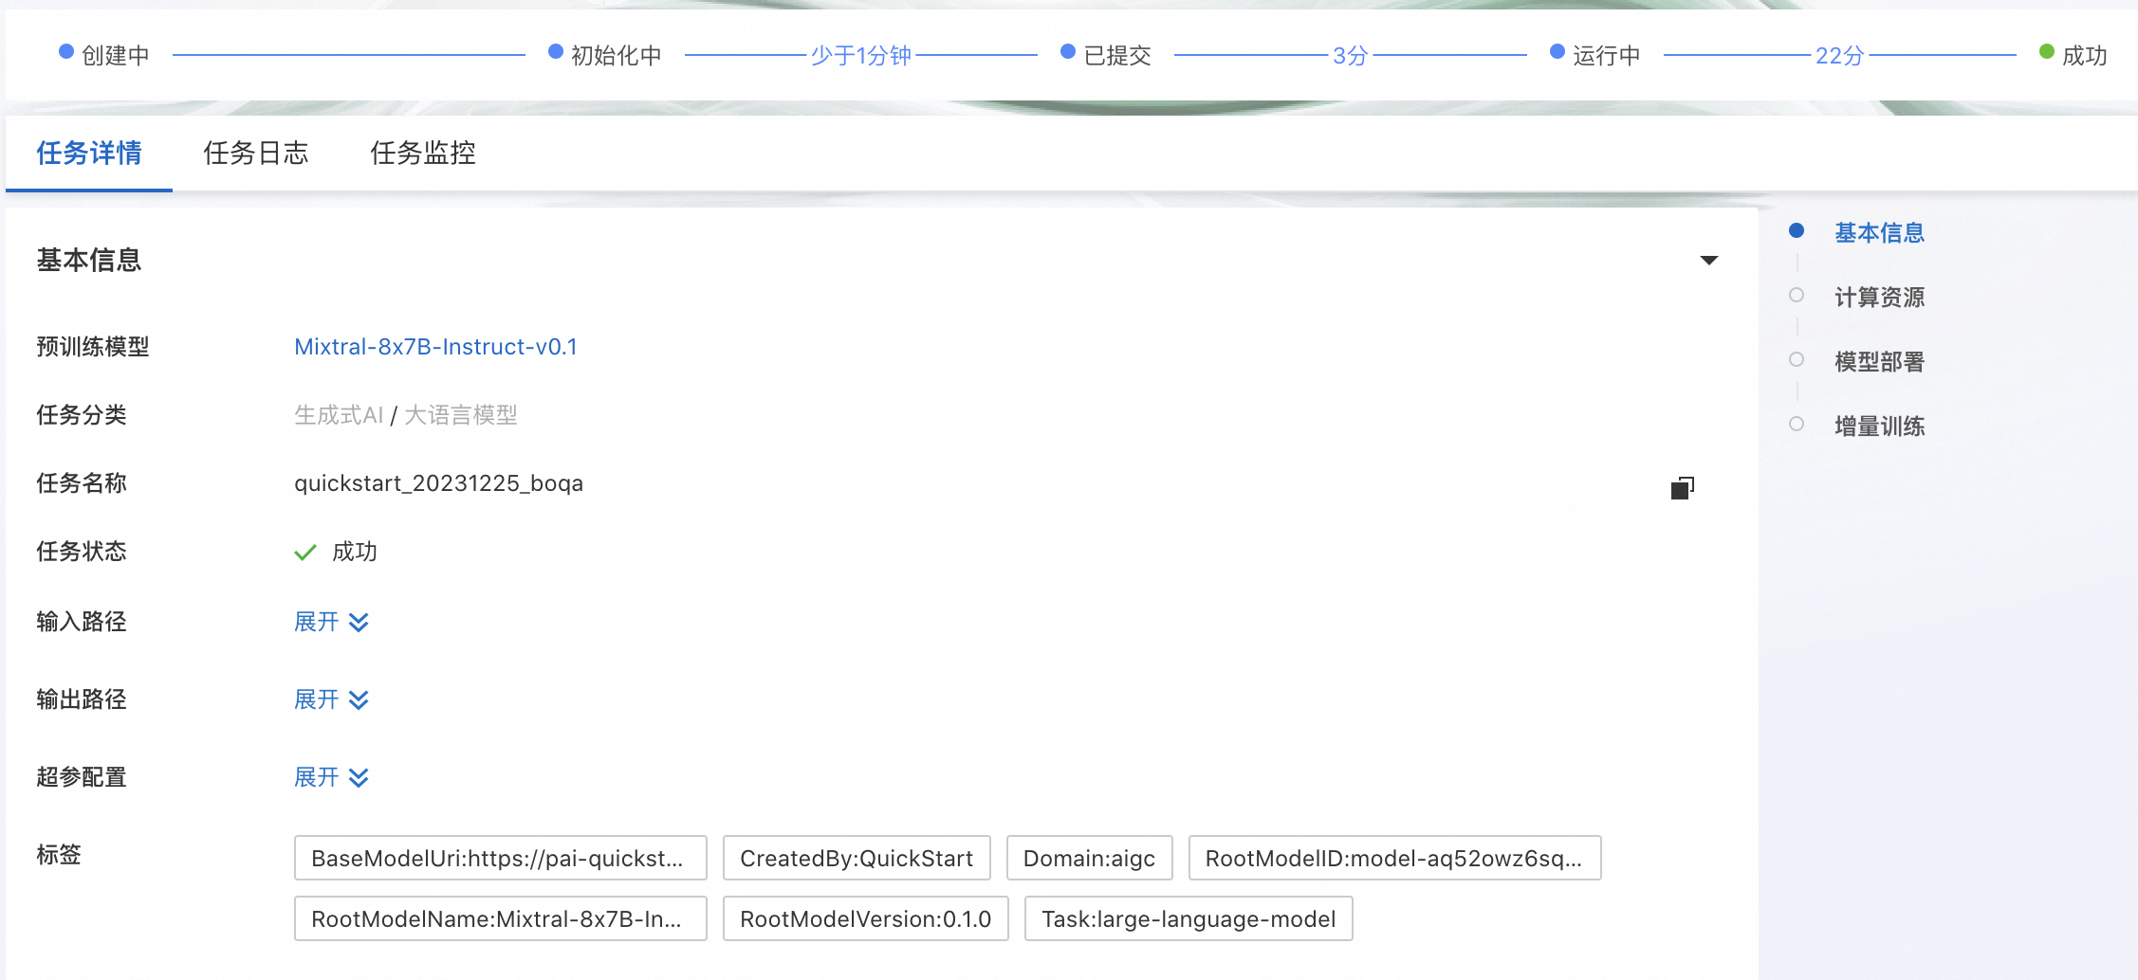Image resolution: width=2138 pixels, height=980 pixels.
Task: Click the RootModelID tag
Action: coord(1394,858)
